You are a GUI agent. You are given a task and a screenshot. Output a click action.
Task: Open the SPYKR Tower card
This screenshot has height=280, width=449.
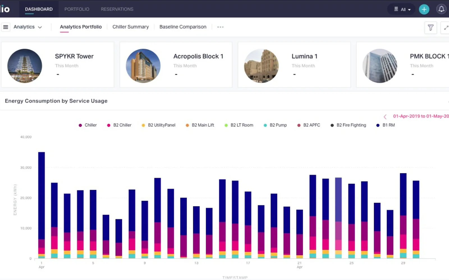pos(58,65)
